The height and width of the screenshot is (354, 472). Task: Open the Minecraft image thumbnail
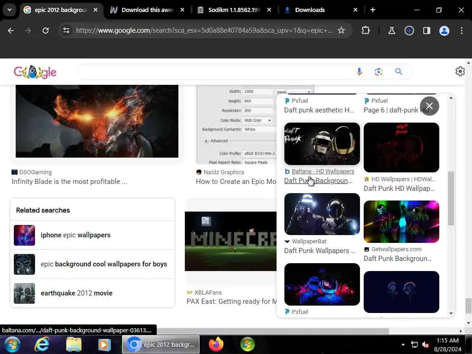(230, 241)
